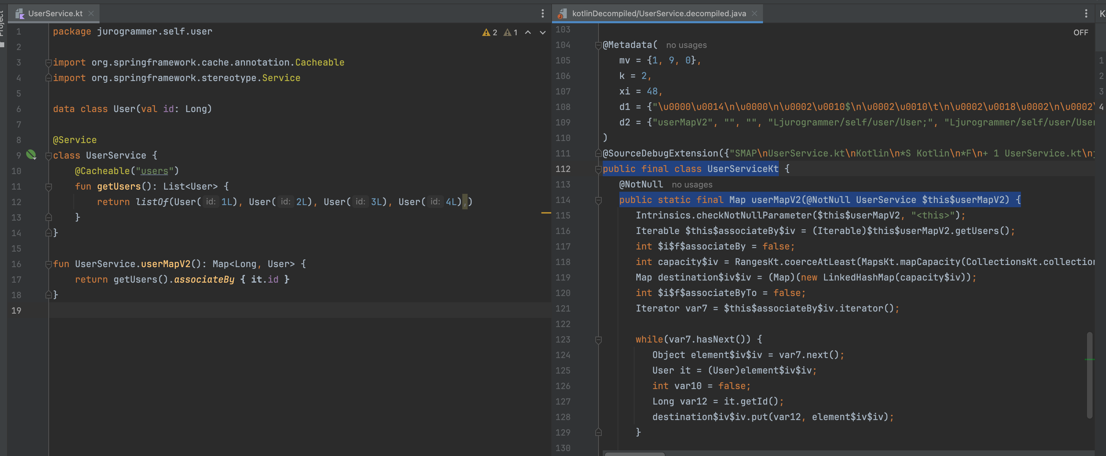Click the 2 warnings indicator

tap(490, 32)
